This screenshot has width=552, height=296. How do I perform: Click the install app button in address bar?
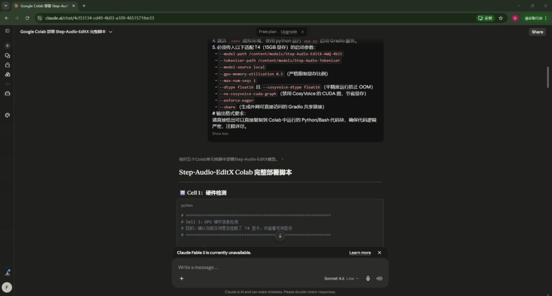[485, 18]
